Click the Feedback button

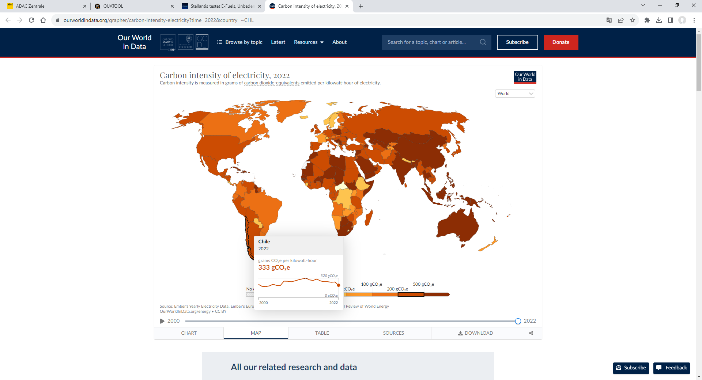(x=671, y=368)
